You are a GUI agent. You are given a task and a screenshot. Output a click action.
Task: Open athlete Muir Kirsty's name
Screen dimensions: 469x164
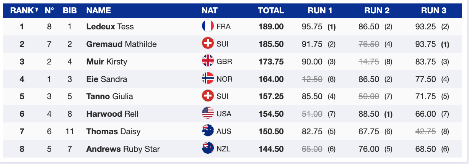click(x=107, y=62)
